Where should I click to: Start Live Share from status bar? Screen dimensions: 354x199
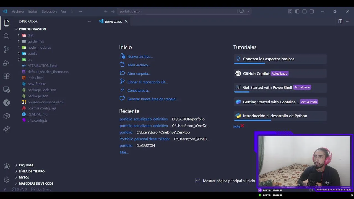(41, 189)
